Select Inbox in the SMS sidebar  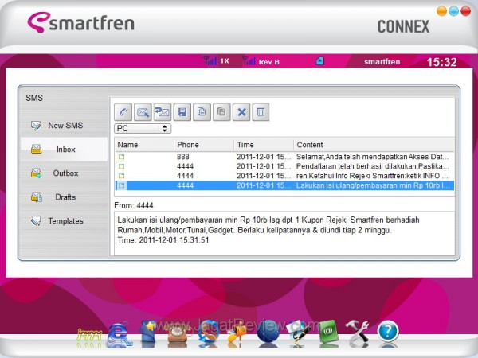click(64, 150)
